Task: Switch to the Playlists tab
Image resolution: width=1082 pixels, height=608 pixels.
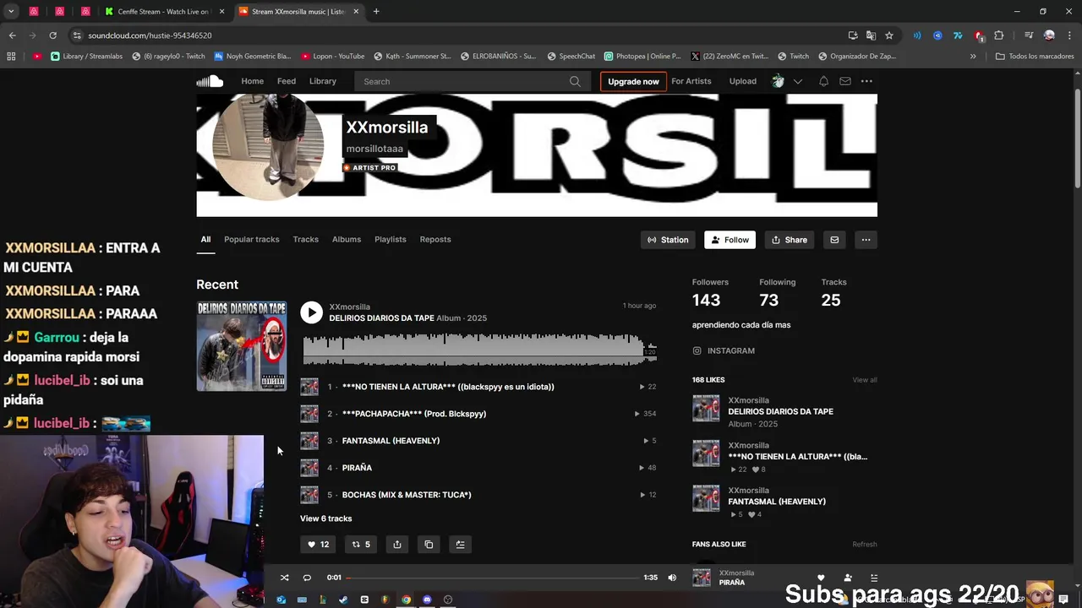Action: 390,239
